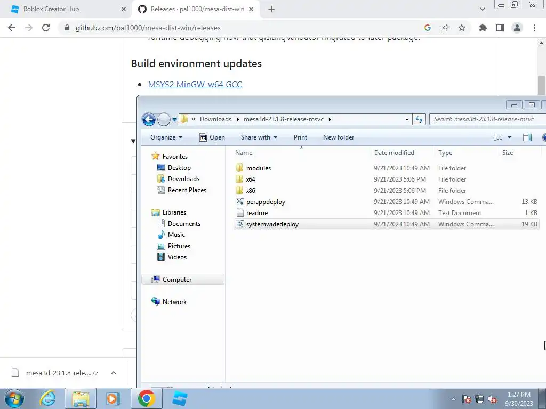
Task: Change view icon in Explorer toolbar
Action: click(498, 137)
